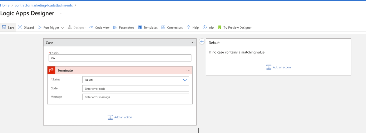Screen dimensions: 366x133
Task: Collapse the Terminate action header
Action: (x=120, y=70)
